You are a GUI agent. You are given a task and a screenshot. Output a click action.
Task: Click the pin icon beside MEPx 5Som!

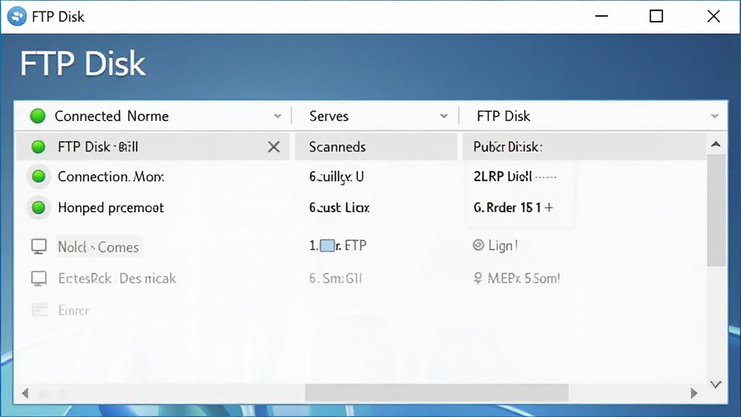478,278
